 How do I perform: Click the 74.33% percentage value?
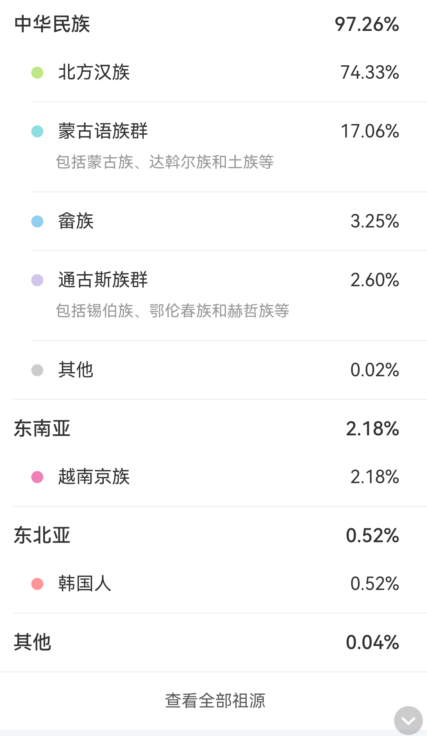coord(370,73)
